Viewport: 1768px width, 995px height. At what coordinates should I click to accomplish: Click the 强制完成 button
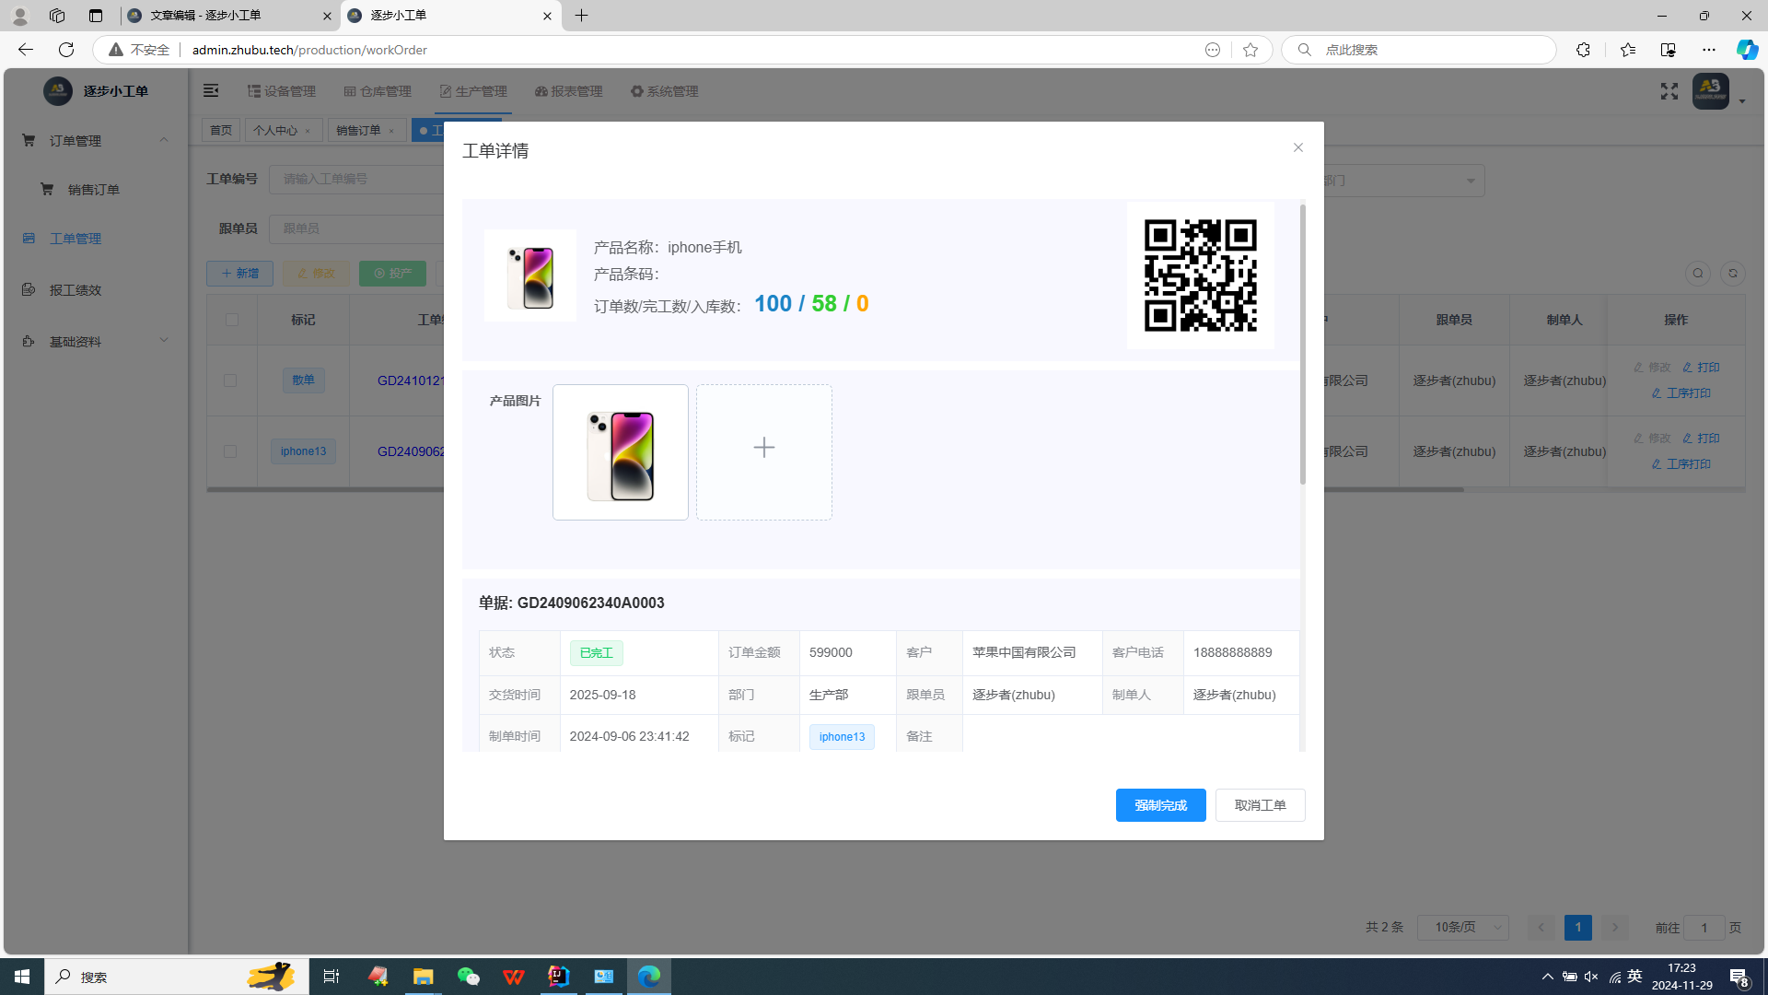click(1160, 805)
